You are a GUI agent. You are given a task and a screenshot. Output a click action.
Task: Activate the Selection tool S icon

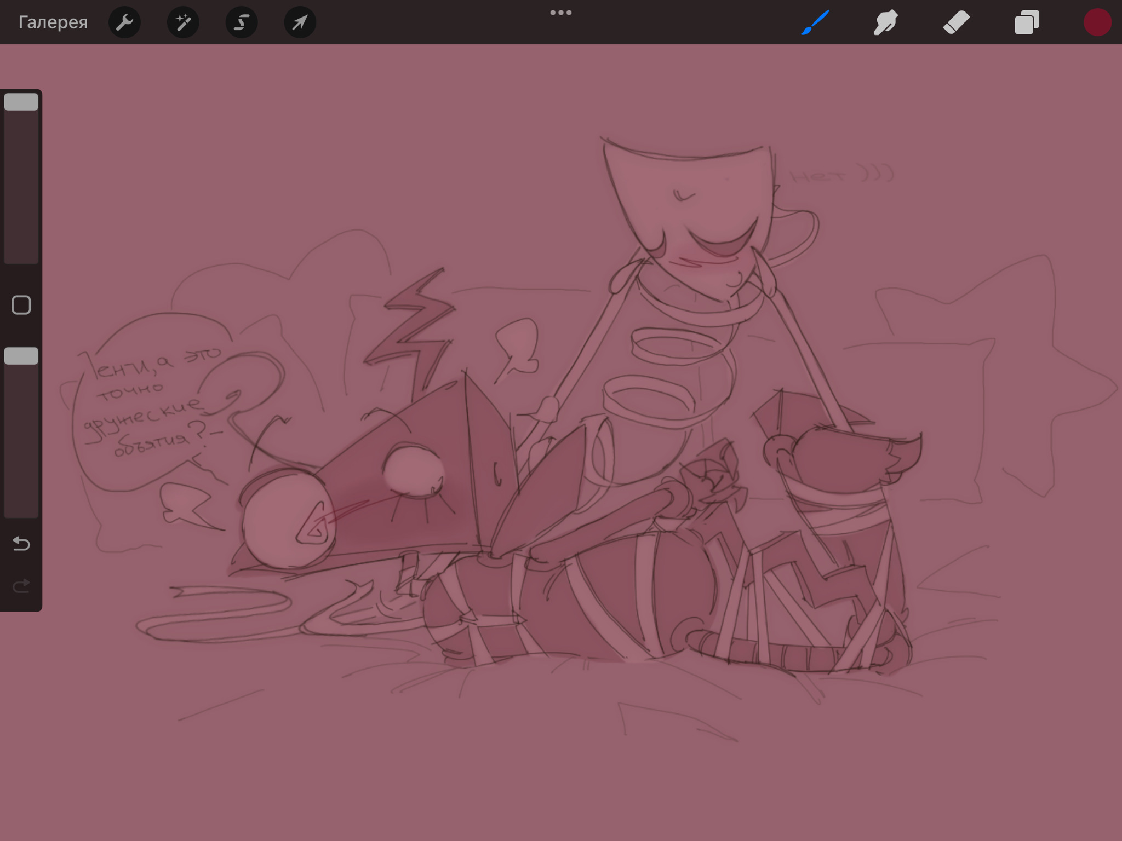(242, 22)
